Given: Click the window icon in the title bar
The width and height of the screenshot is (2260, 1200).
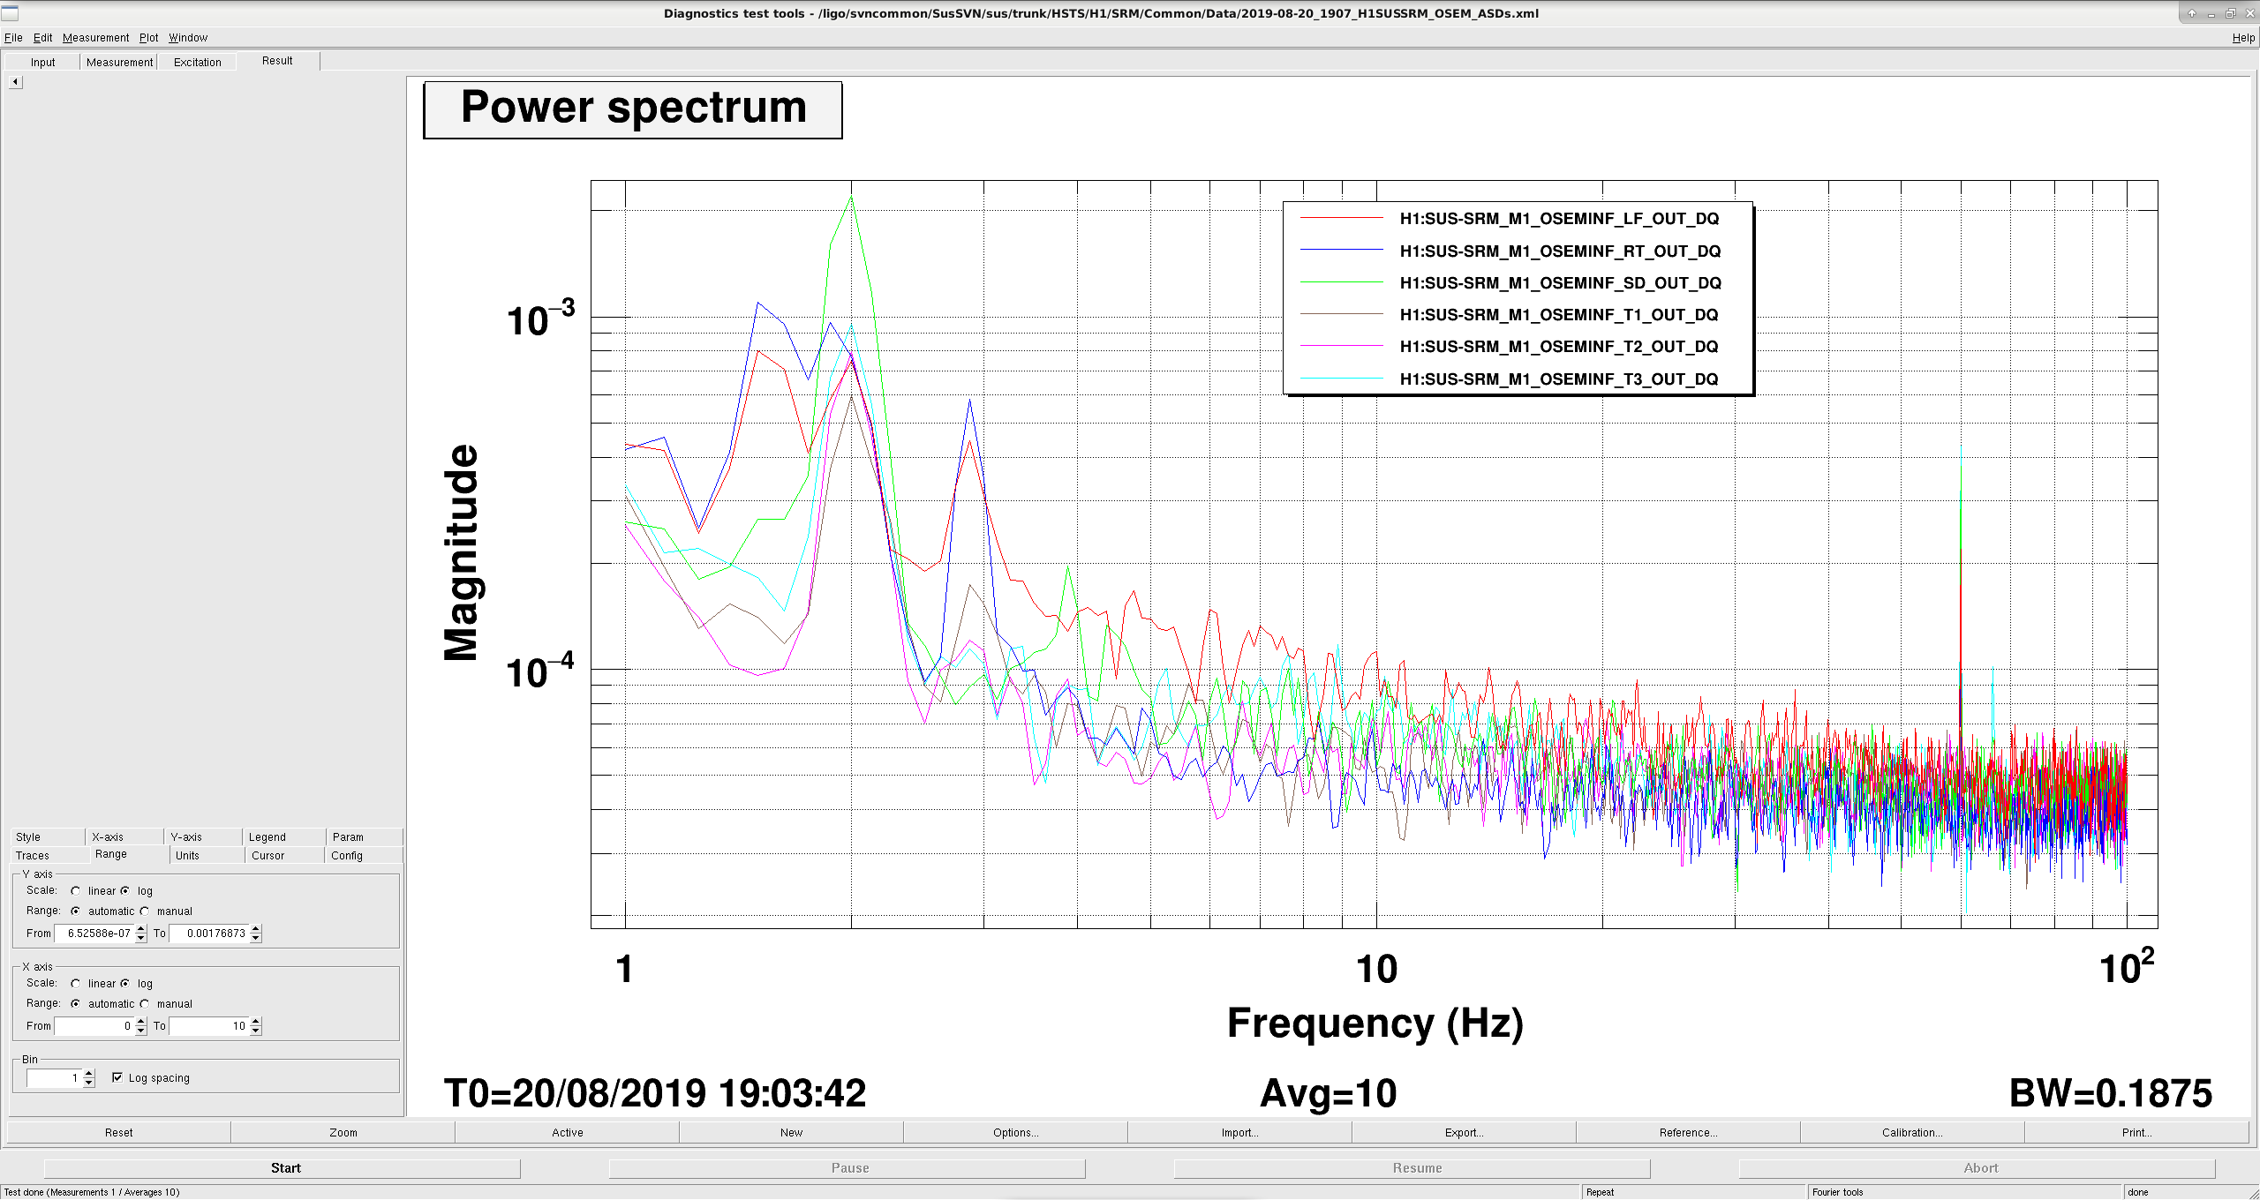Looking at the screenshot, I should (x=11, y=13).
